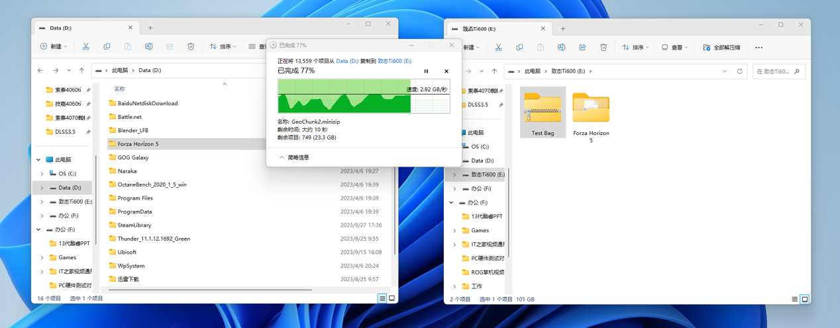Screen dimensions: 840x328
Task: Click the Rename icon in the E: window toolbar
Action: pos(561,48)
